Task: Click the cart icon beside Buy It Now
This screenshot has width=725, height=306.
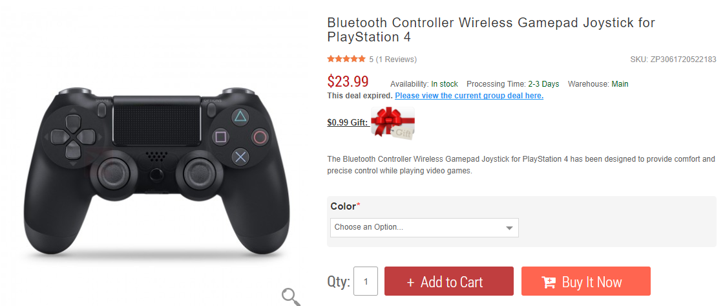Action: coord(549,282)
